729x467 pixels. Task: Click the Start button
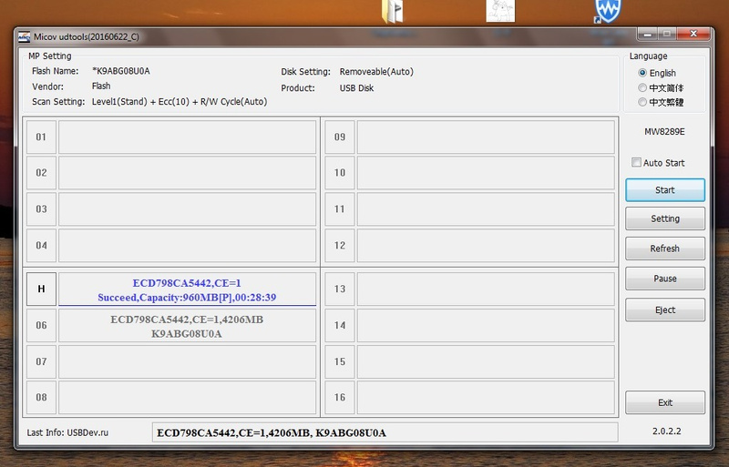pyautogui.click(x=665, y=190)
